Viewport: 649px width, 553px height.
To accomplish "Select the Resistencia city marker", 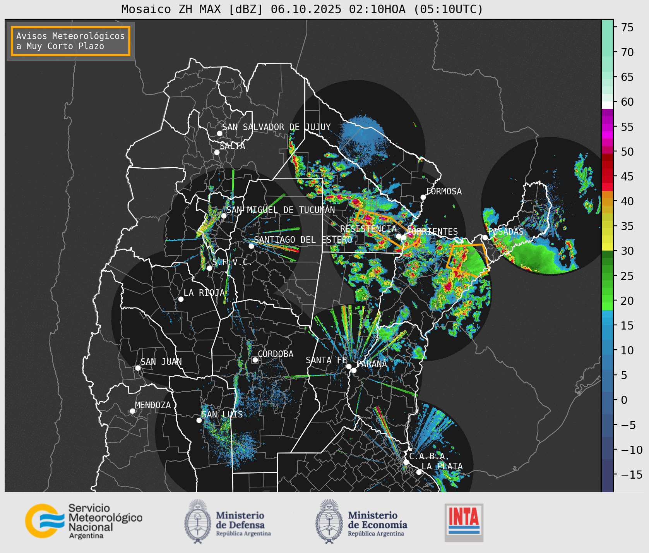I will 399,236.
